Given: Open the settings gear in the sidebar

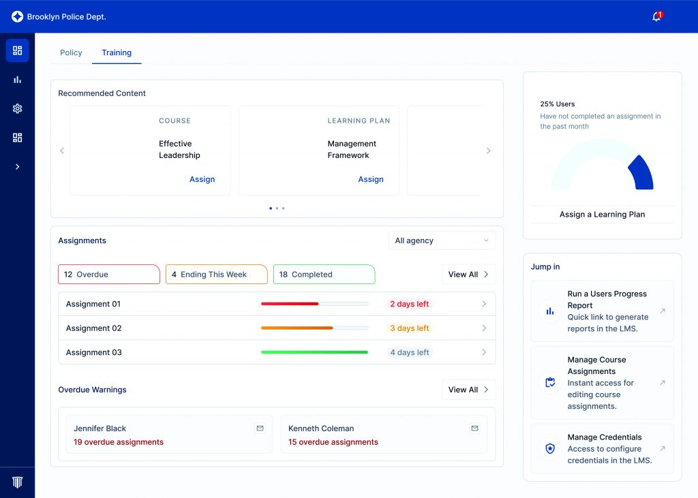Looking at the screenshot, I should (x=17, y=108).
